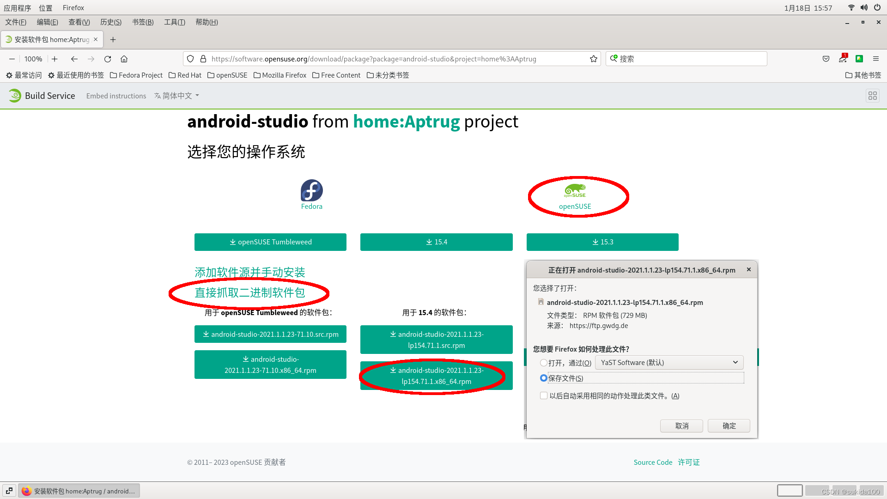Download android-studio-2021.1.1.23-lp154.71.1.src.rpm
Screen dimensions: 887x499
click(x=437, y=340)
